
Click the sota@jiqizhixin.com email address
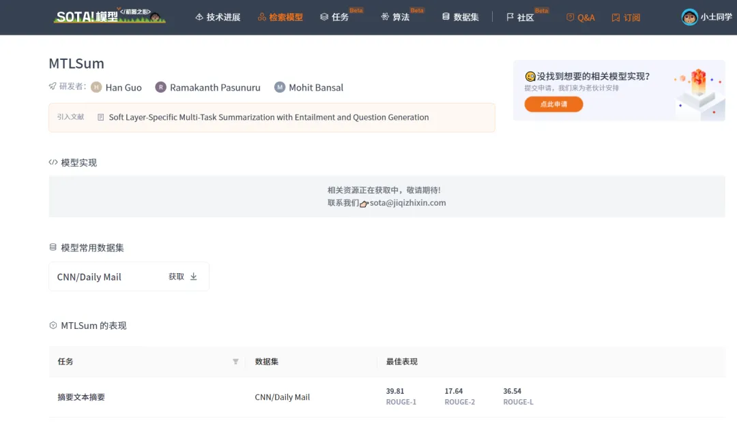pos(407,202)
